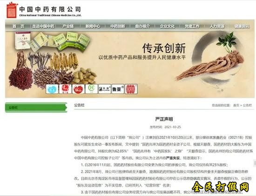Click the 公告栏 breadcrumb link
This screenshot has width=256, height=196.
(x=247, y=105)
